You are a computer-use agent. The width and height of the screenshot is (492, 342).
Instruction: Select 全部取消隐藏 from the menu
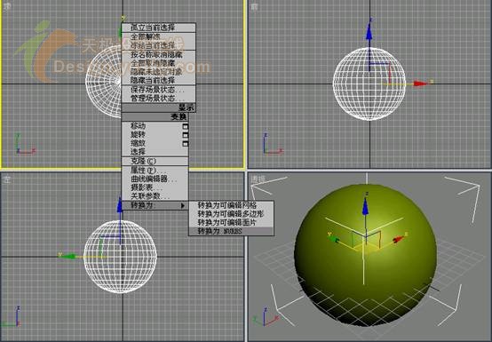[x=158, y=63]
